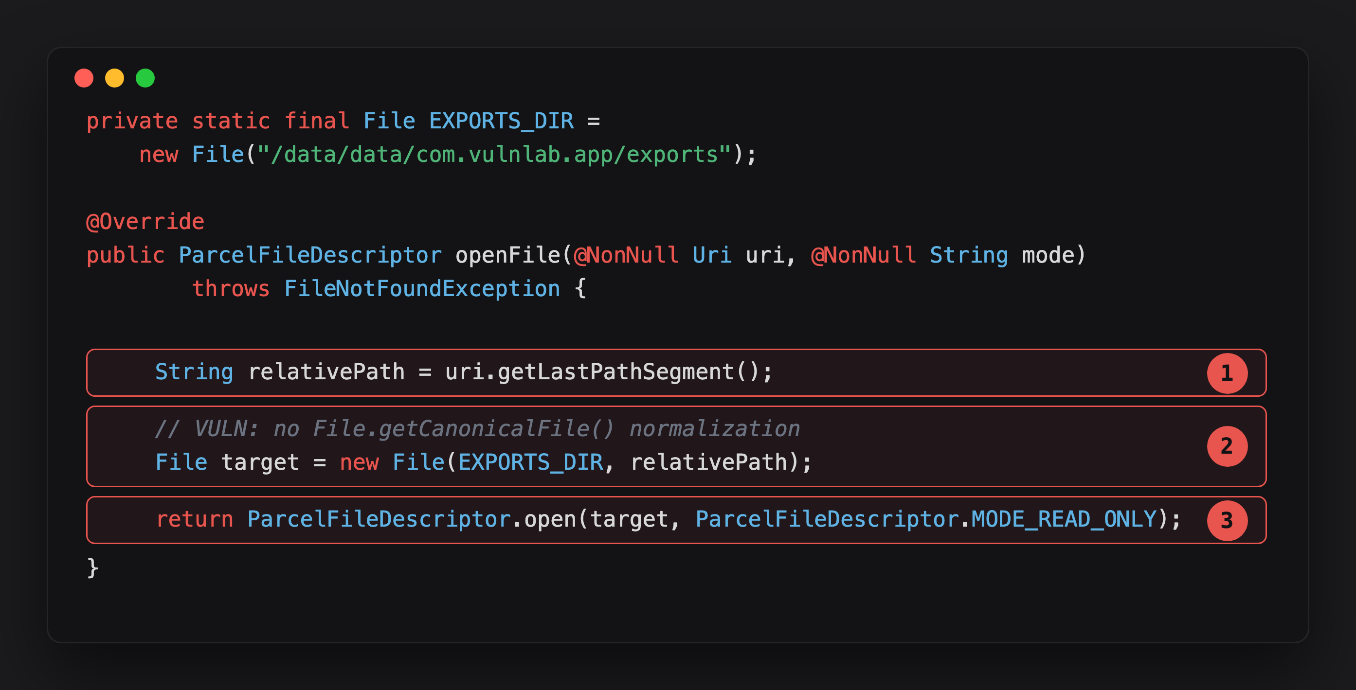The width and height of the screenshot is (1356, 690).
Task: Click the throws keyword
Action: coord(231,289)
